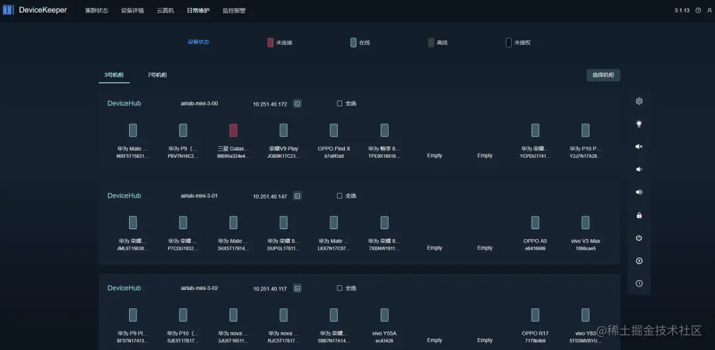The width and height of the screenshot is (715, 350).
Task: Check 全选 for airlab-mini-3-02
Action: (x=339, y=288)
